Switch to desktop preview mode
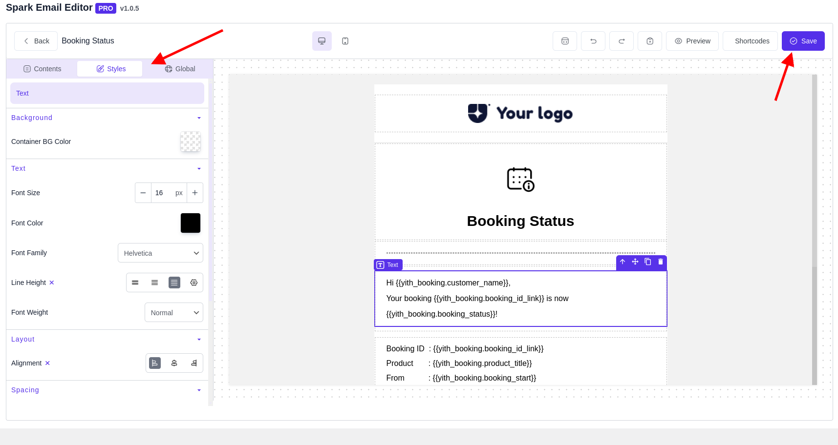 coord(322,41)
